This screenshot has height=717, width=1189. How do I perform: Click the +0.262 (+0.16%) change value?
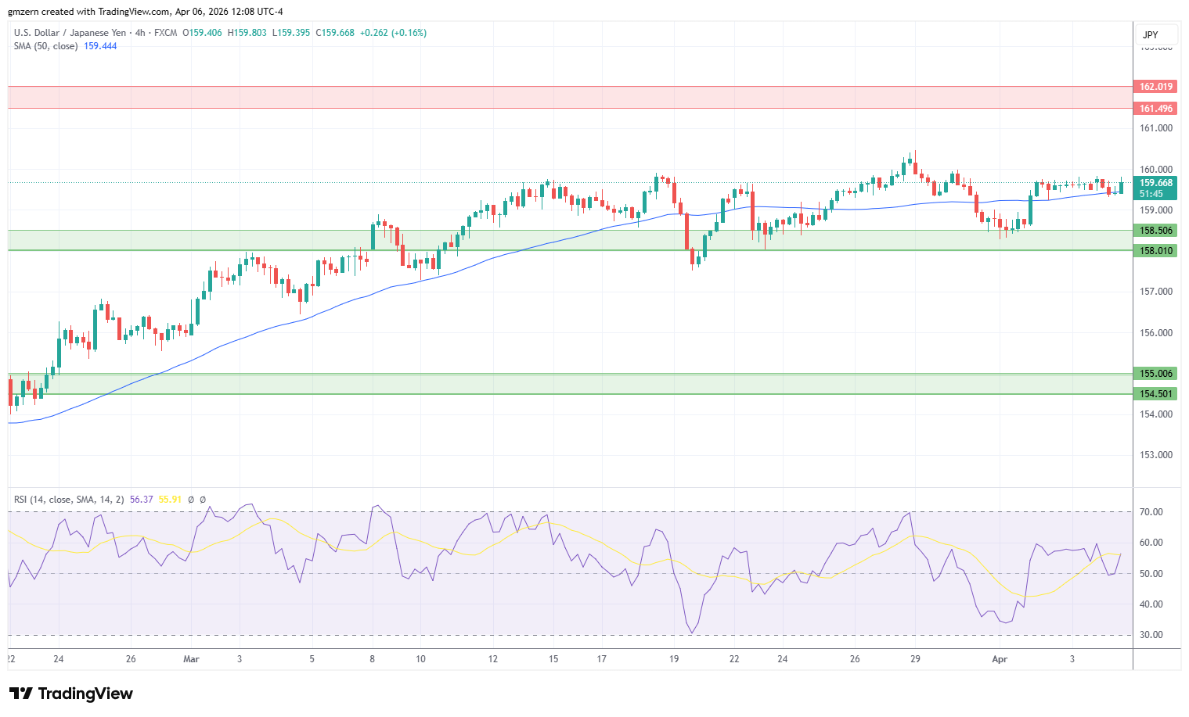(x=393, y=33)
